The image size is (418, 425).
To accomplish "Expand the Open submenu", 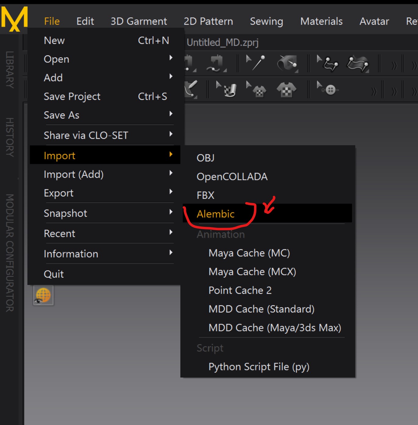I will (105, 59).
